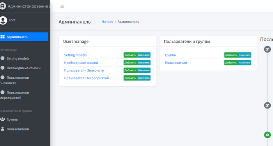This screenshot has height=146, width=273.
Task: Click Изменить for Пользователи Мероприятий
Action: coord(144,78)
